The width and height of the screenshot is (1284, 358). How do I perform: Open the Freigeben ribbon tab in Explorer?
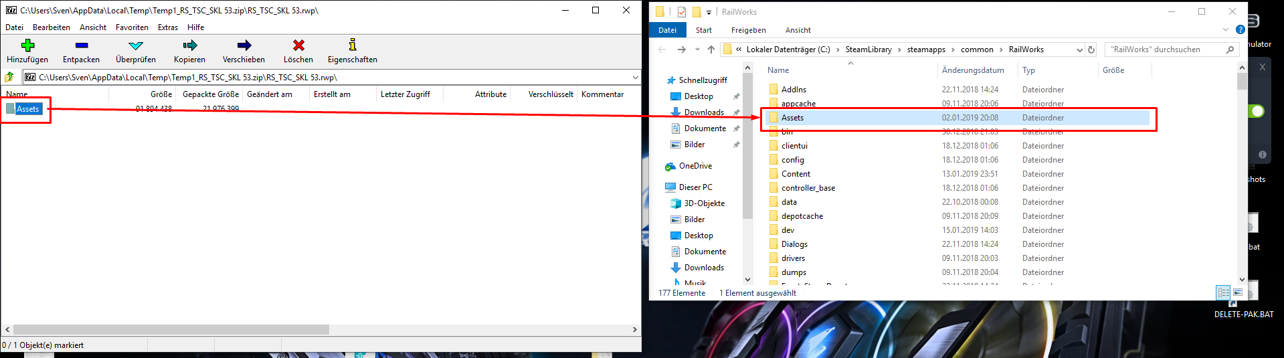[x=749, y=30]
